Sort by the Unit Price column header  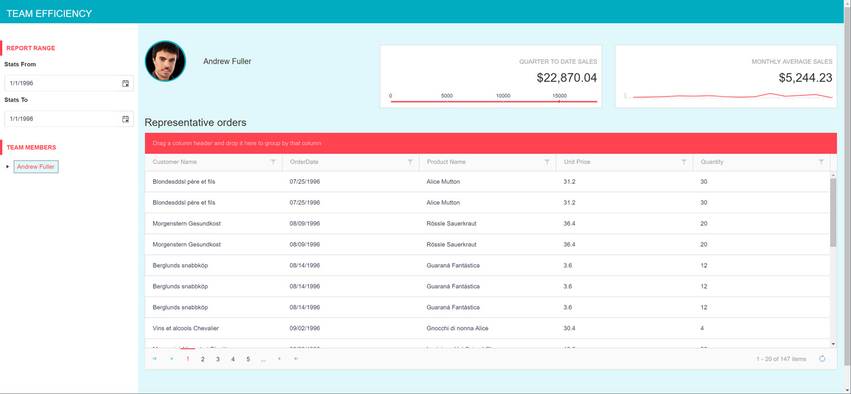click(x=577, y=162)
